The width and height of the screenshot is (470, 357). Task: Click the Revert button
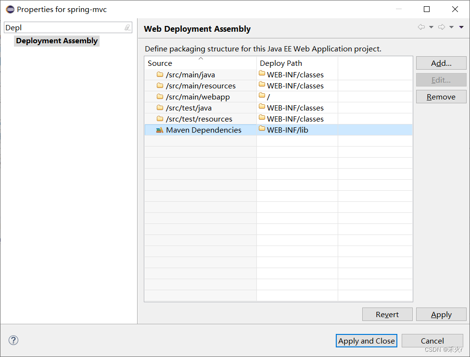coord(387,314)
